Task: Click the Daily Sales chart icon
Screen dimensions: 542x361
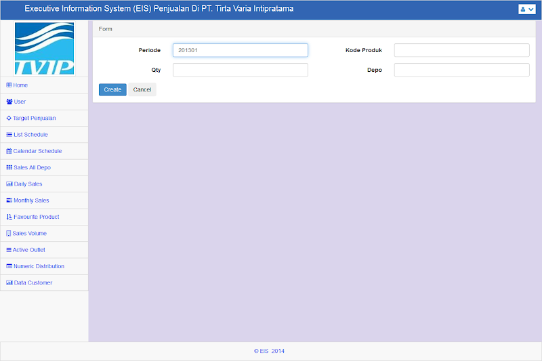Action: [x=9, y=184]
